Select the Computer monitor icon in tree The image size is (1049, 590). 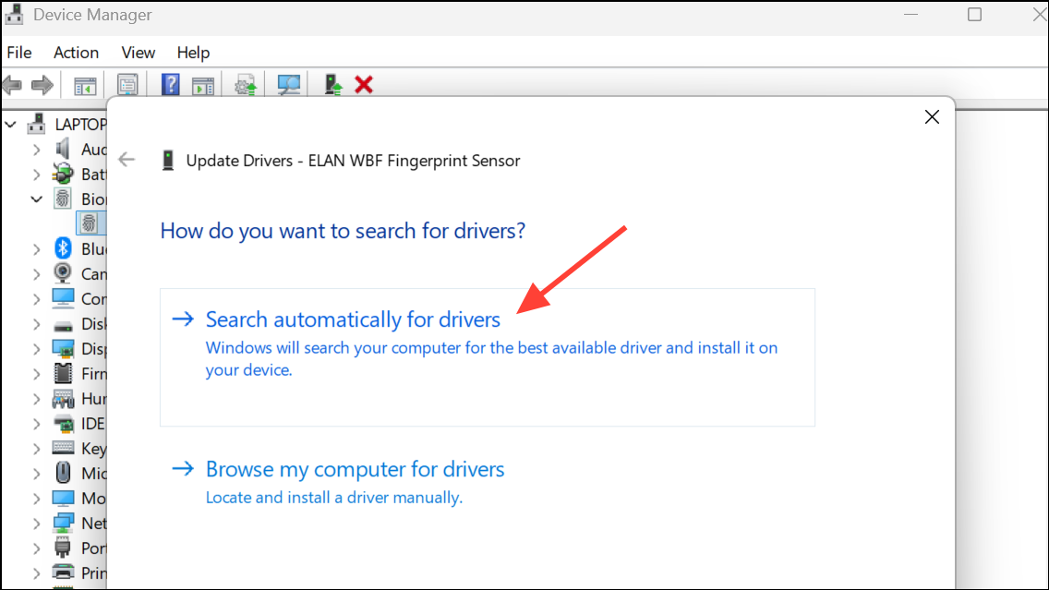63,298
